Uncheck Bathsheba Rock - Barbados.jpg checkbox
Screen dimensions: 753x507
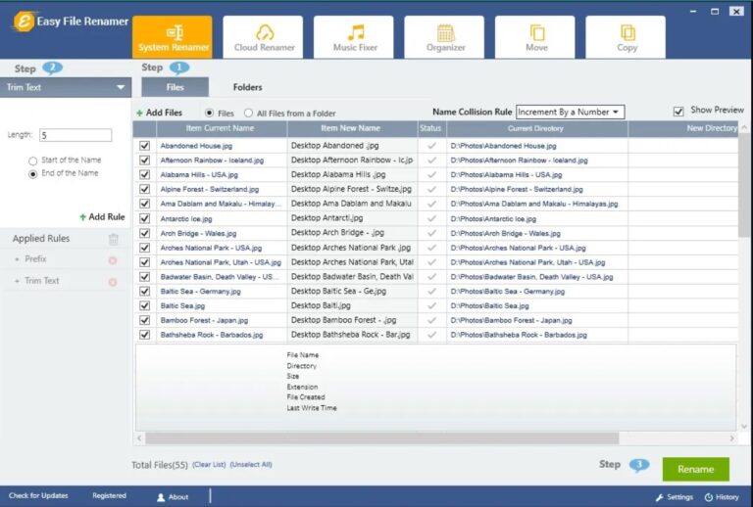click(144, 335)
